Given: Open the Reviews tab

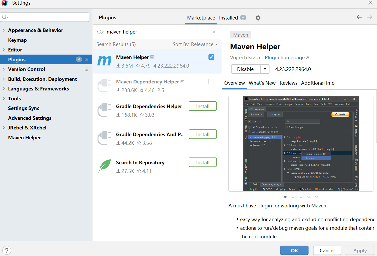Looking at the screenshot, I should [288, 83].
